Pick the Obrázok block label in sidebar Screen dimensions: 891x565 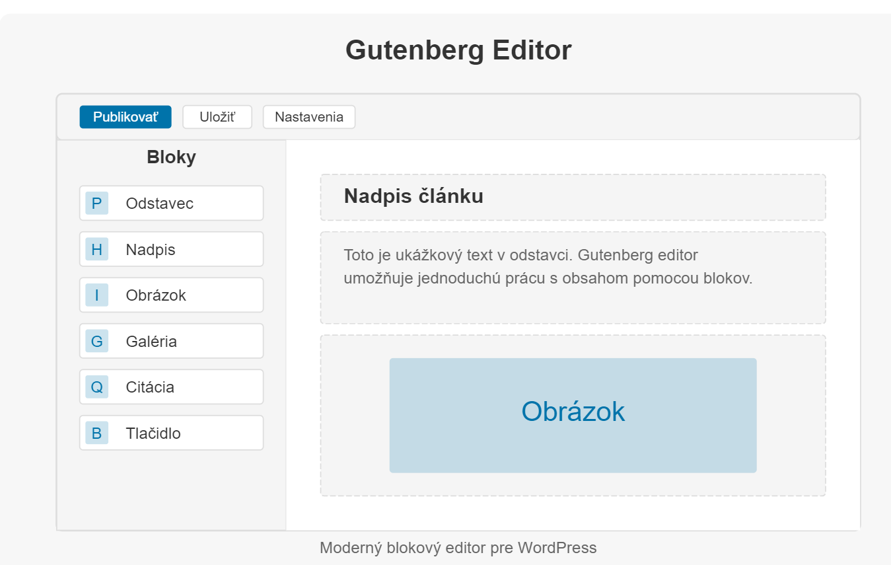pos(156,295)
